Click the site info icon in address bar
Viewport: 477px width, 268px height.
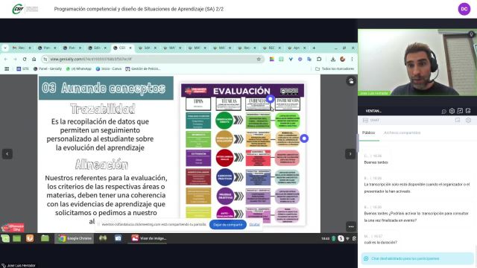45,60
